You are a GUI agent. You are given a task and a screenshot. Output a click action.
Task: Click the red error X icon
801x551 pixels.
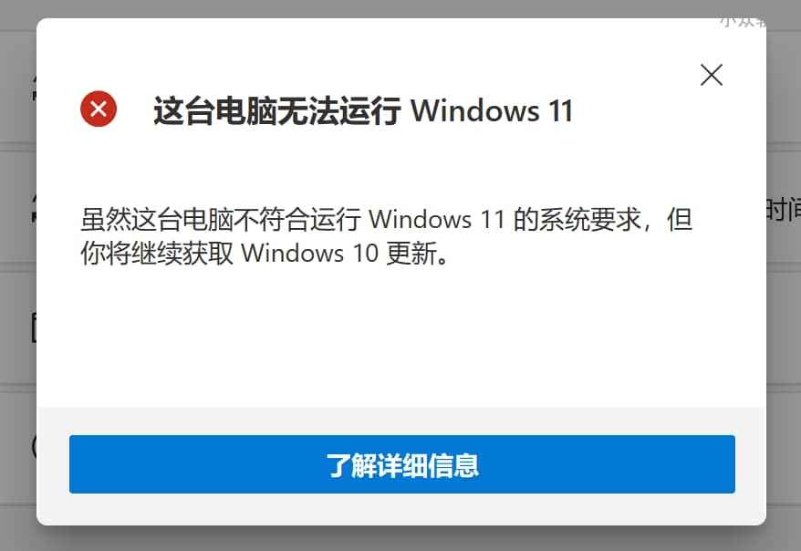point(99,109)
